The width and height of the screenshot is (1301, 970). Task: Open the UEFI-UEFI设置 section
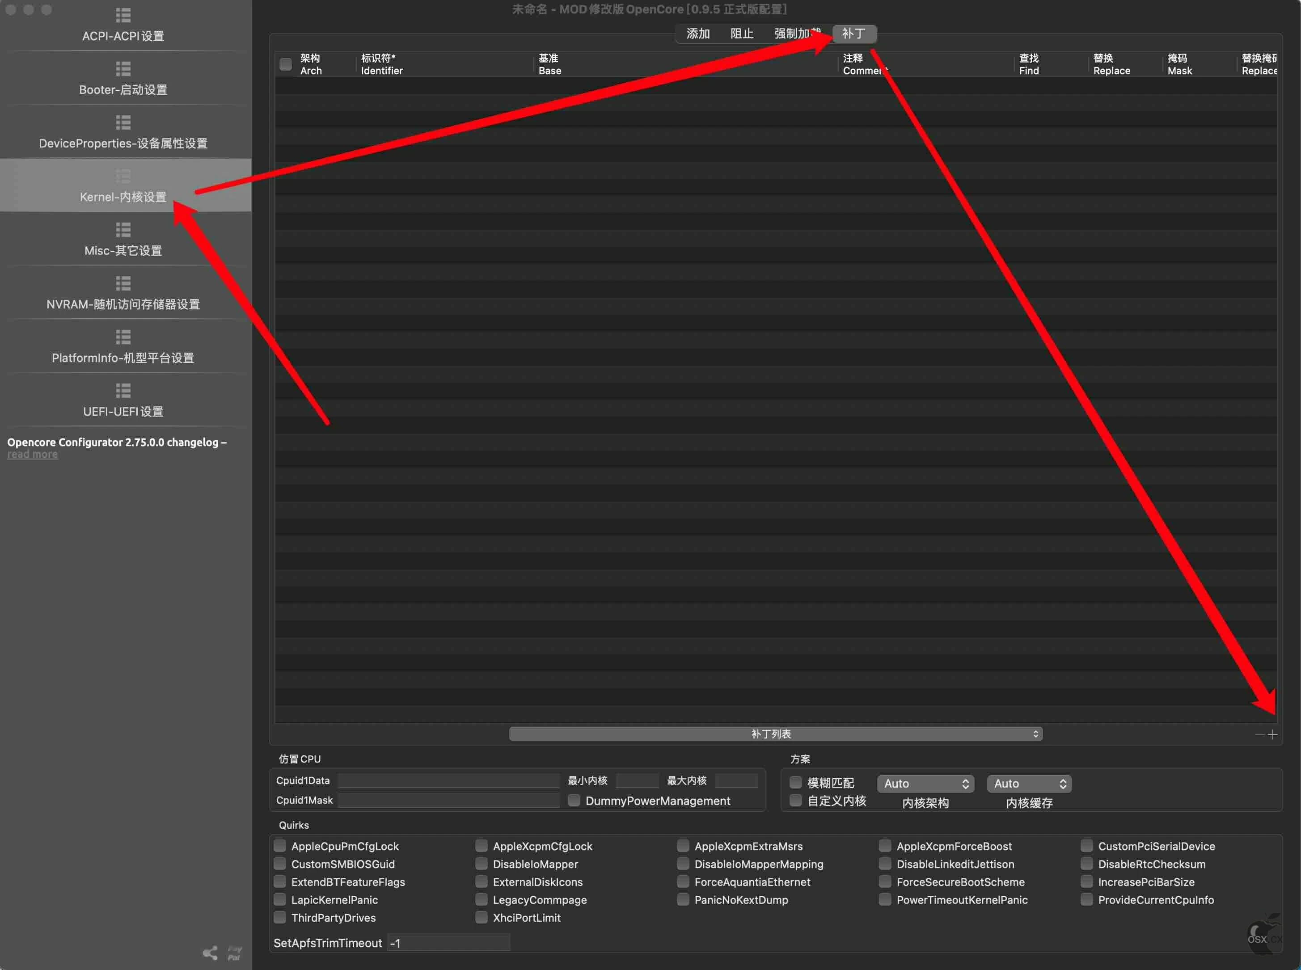123,400
